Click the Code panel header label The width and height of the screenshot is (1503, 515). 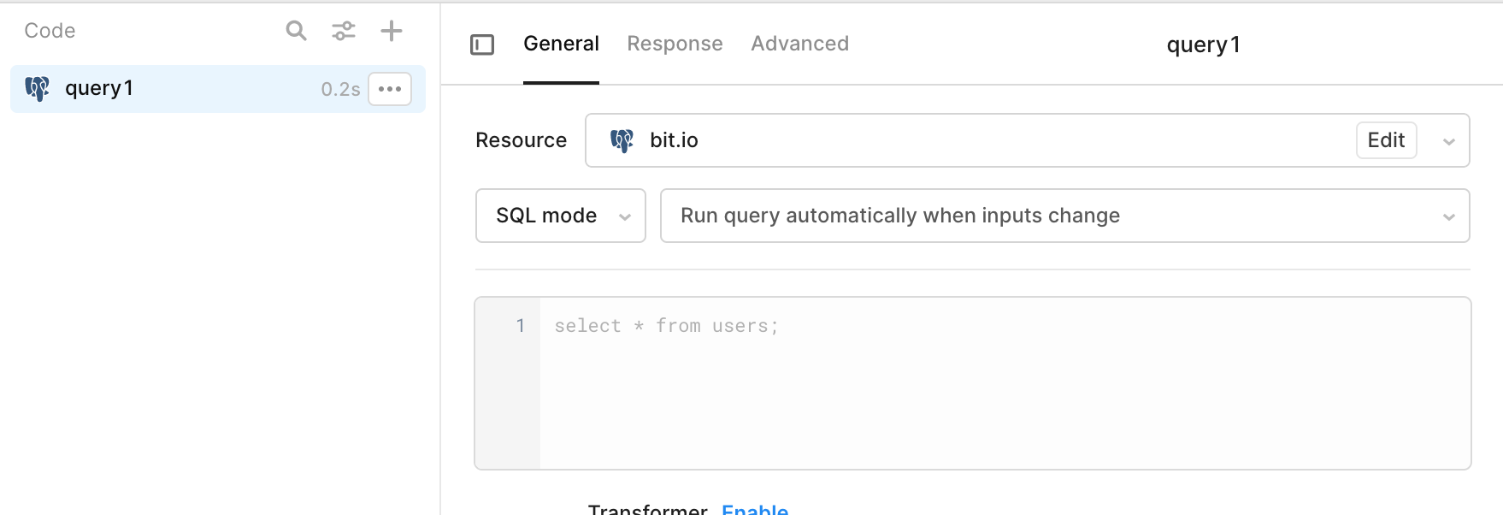click(x=50, y=31)
